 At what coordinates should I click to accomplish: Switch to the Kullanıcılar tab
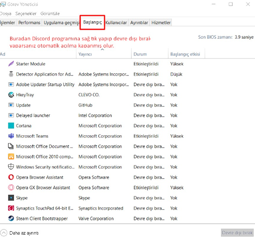[x=116, y=22]
